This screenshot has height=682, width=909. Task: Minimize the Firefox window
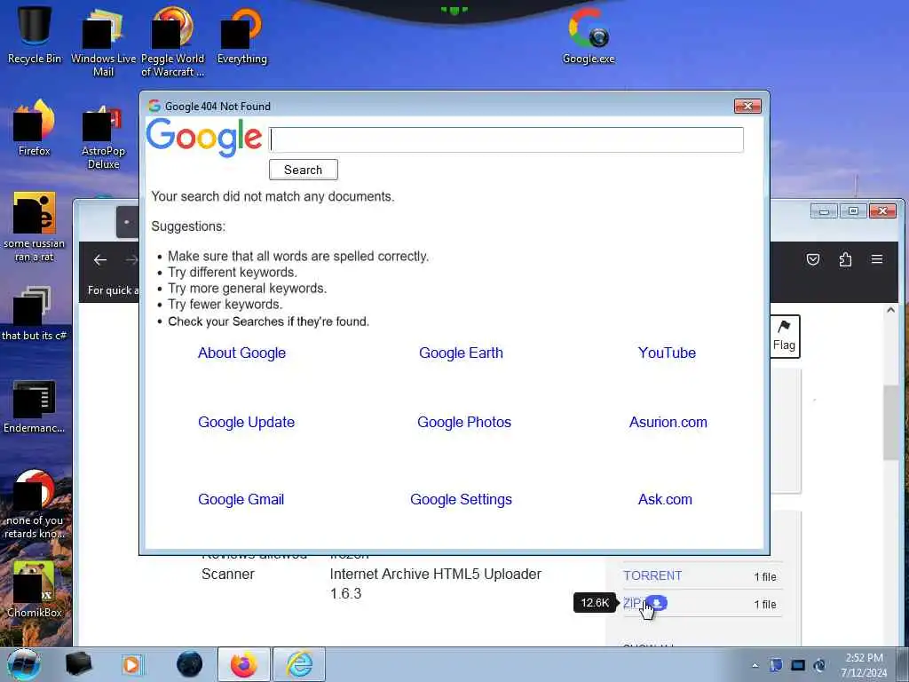(x=824, y=210)
